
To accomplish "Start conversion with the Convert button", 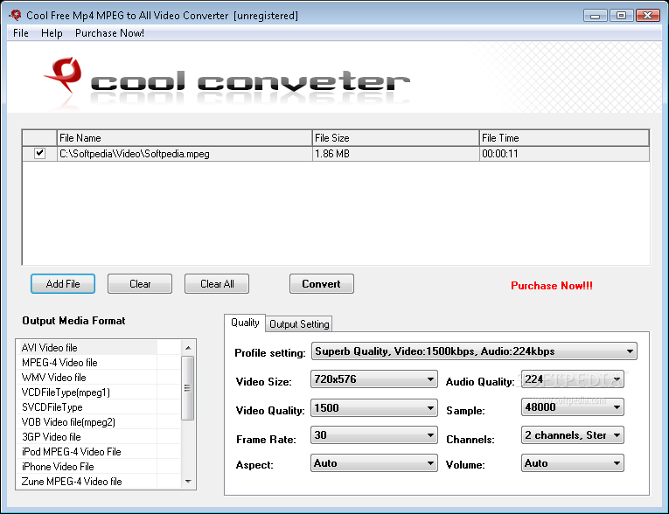I will pos(321,283).
